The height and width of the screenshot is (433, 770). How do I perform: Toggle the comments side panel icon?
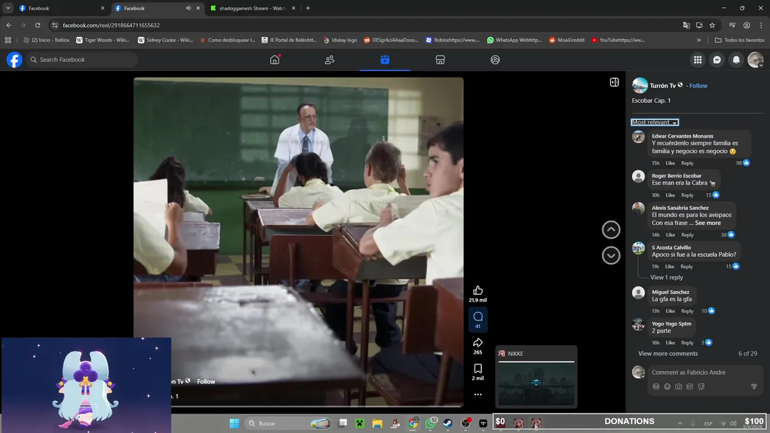click(614, 82)
